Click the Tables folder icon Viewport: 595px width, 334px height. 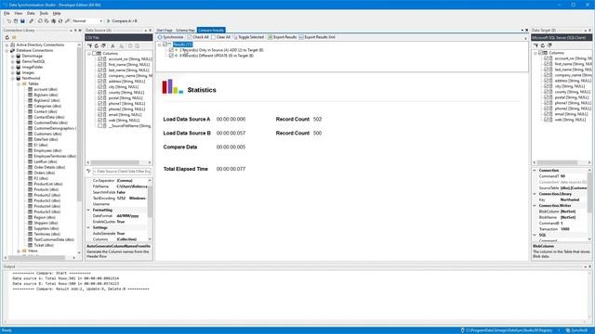pyautogui.click(x=24, y=83)
